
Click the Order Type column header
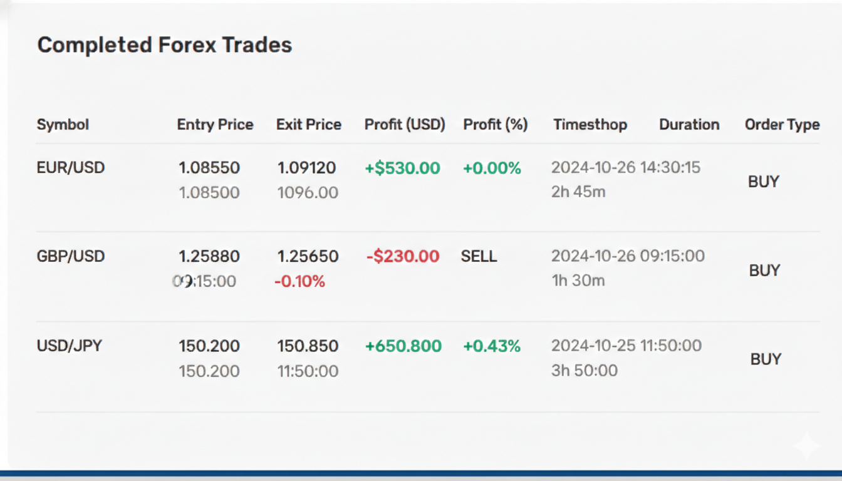pos(782,125)
